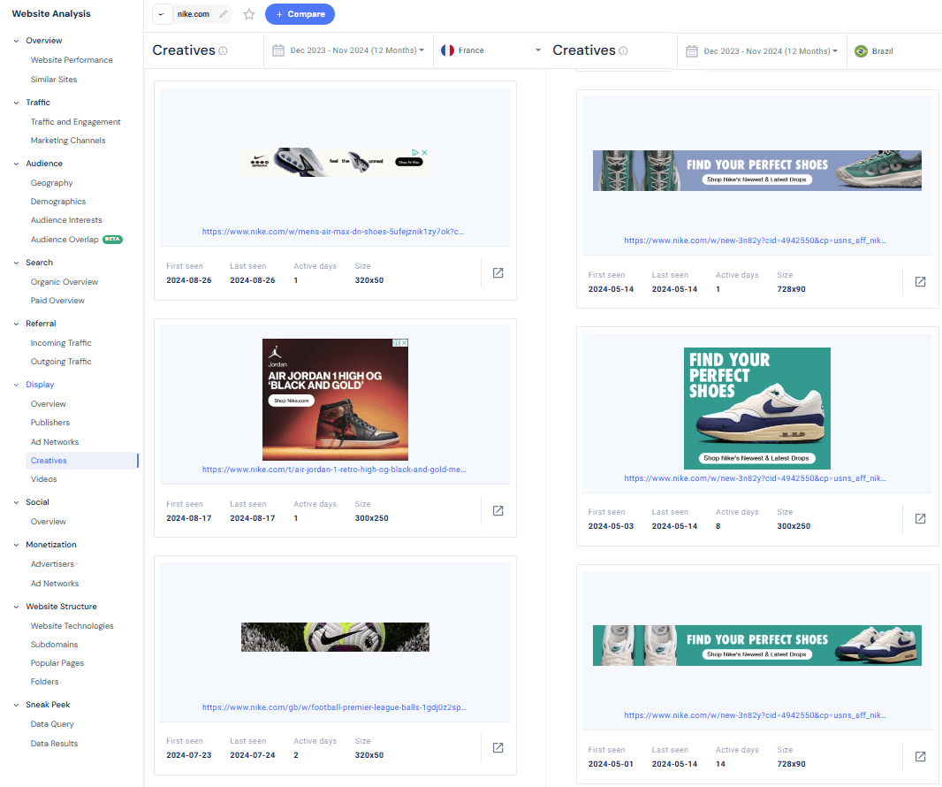Open Website Performance in sidebar
The height and width of the screenshot is (787, 942).
[72, 60]
